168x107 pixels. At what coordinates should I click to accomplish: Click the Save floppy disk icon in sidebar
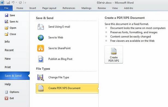pos(7,15)
